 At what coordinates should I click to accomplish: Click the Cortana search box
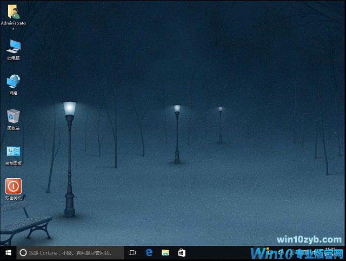click(70, 252)
